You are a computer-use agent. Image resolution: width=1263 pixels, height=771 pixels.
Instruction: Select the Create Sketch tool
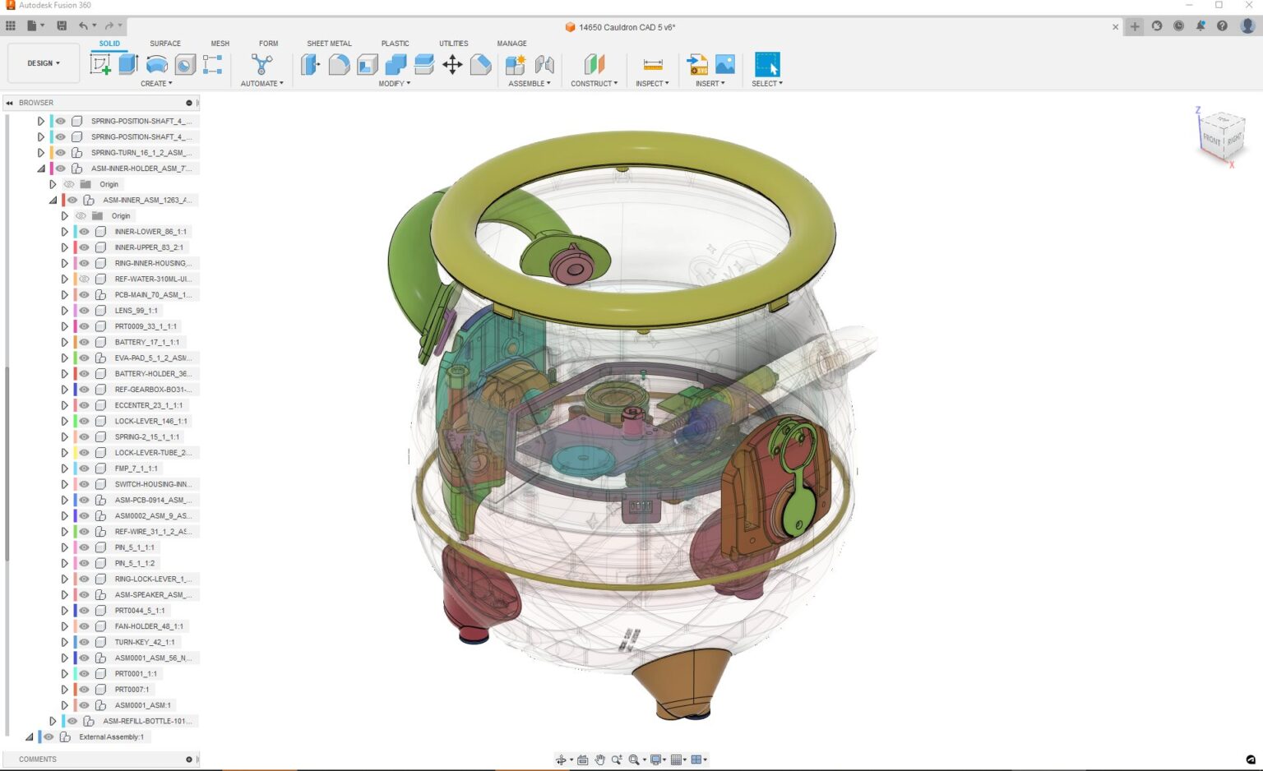[100, 64]
